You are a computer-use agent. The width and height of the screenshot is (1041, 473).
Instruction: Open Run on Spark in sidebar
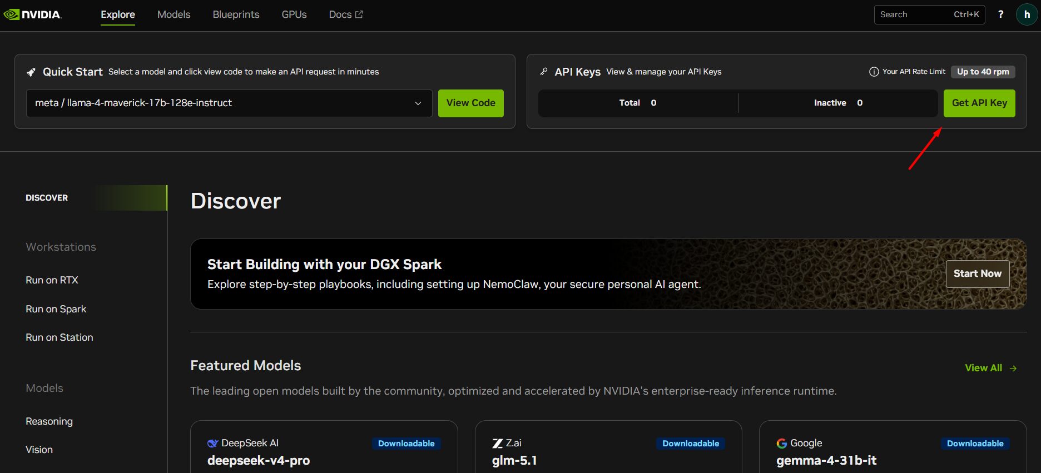click(56, 309)
